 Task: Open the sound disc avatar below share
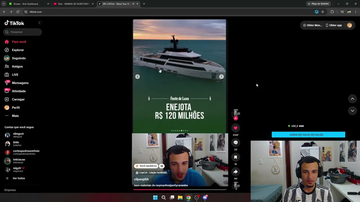pyautogui.click(x=236, y=186)
